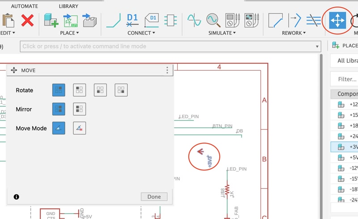Viewport: 358px width, 219px height.
Task: Select the Place Component icon with green plus
Action: pyautogui.click(x=51, y=20)
